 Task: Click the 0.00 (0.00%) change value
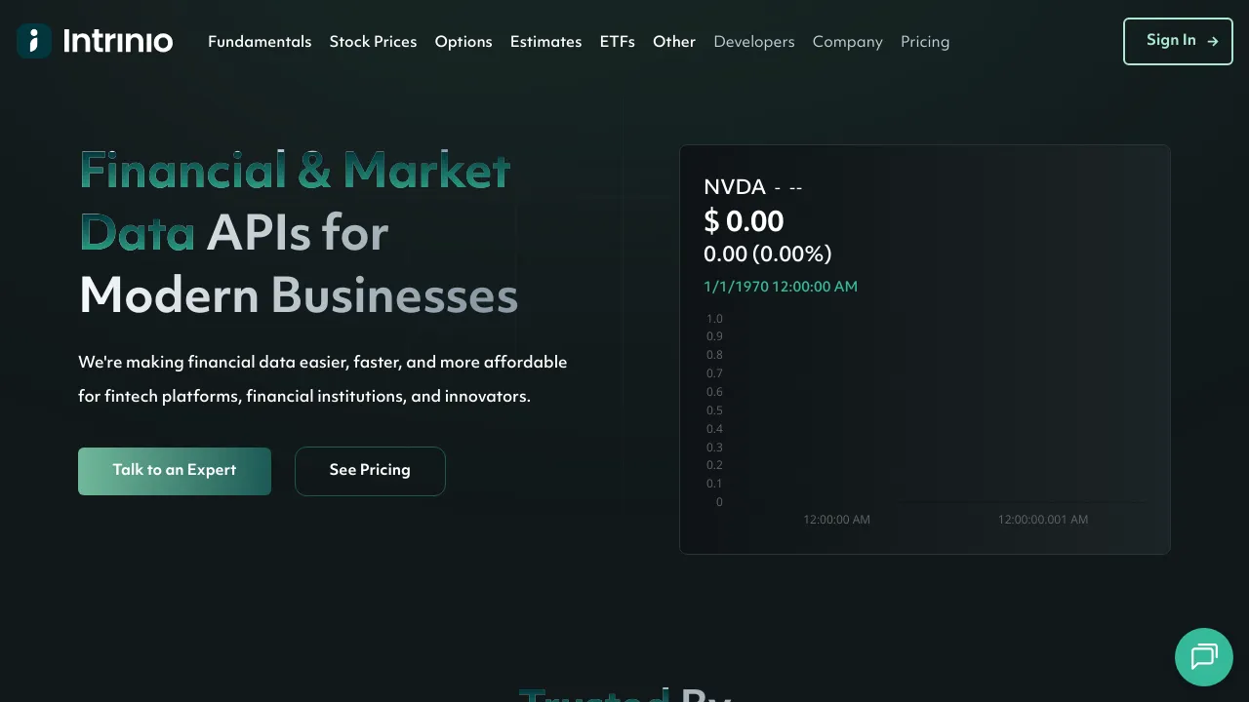tap(768, 254)
